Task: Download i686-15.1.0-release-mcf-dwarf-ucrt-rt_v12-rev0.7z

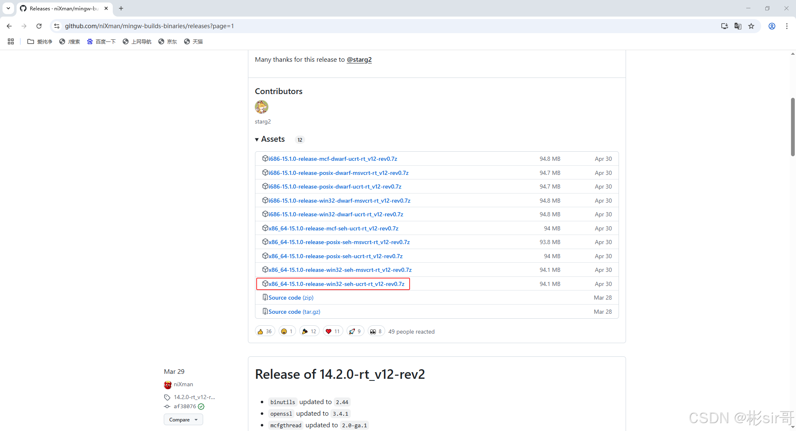Action: [x=333, y=159]
